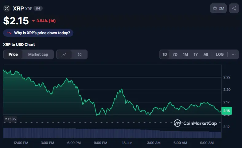This screenshot has width=242, height=148.
Task: Click the volume bars below the chart
Action: [112, 133]
